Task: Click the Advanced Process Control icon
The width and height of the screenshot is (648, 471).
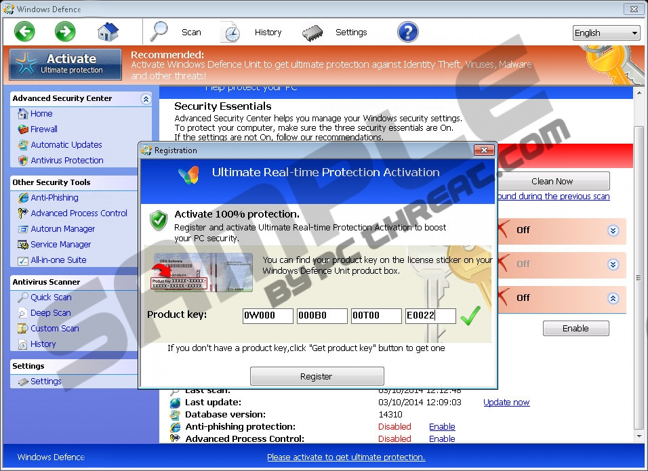Action: pyautogui.click(x=23, y=213)
